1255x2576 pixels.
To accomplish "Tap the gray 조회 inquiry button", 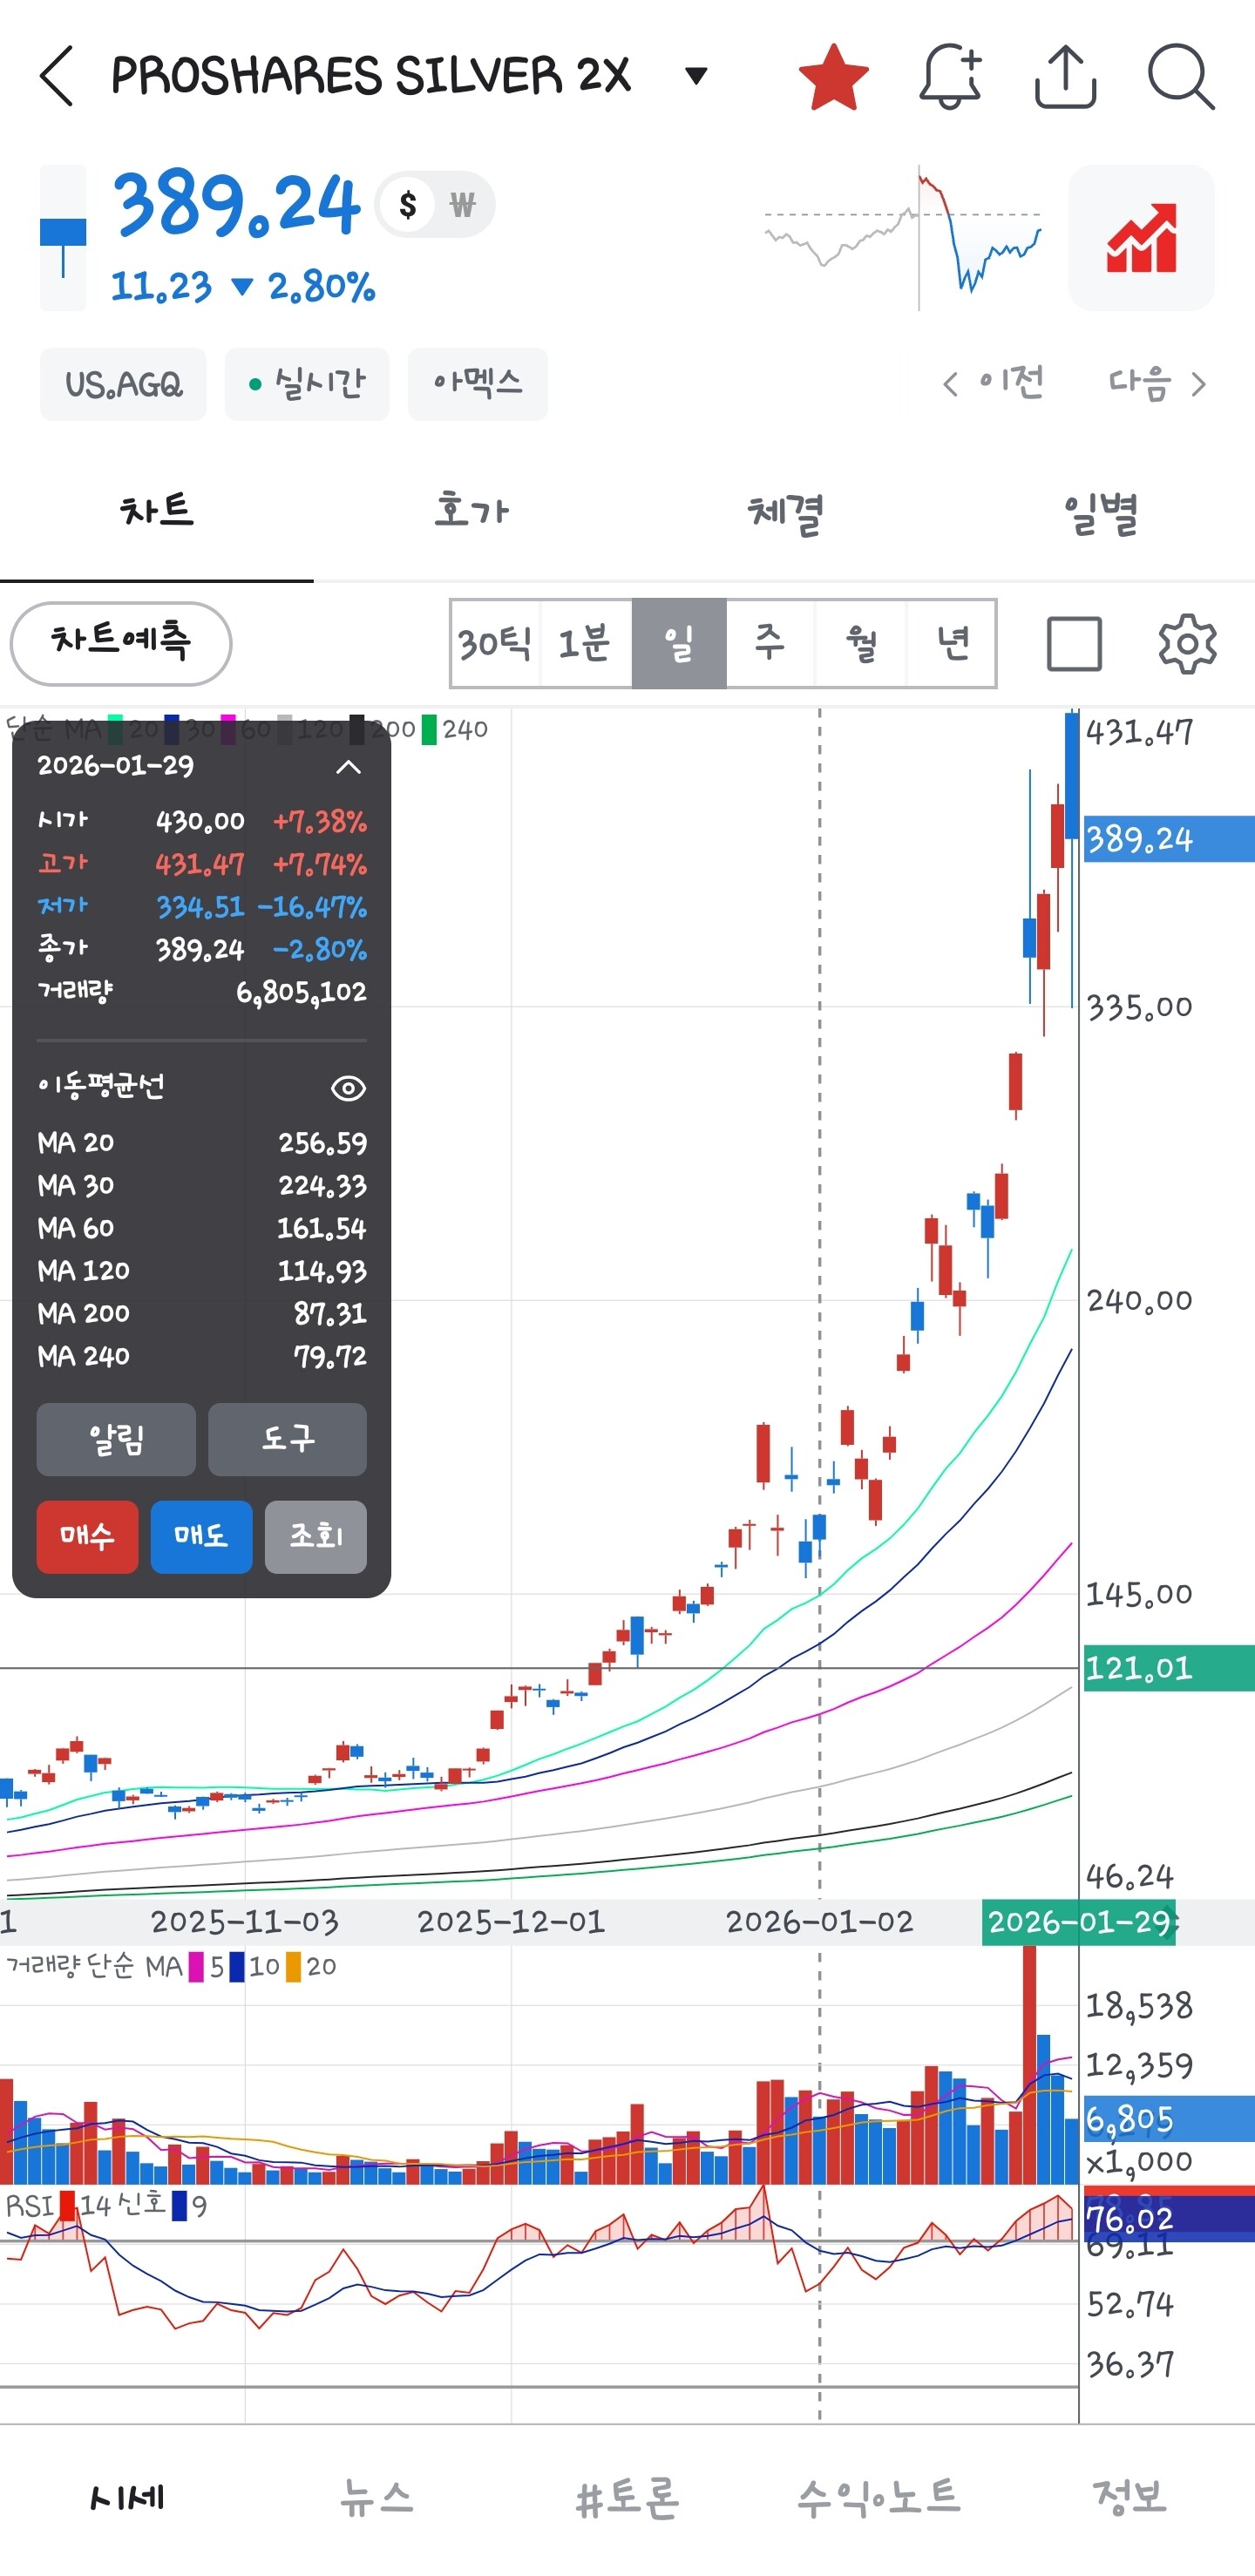I will (316, 1537).
